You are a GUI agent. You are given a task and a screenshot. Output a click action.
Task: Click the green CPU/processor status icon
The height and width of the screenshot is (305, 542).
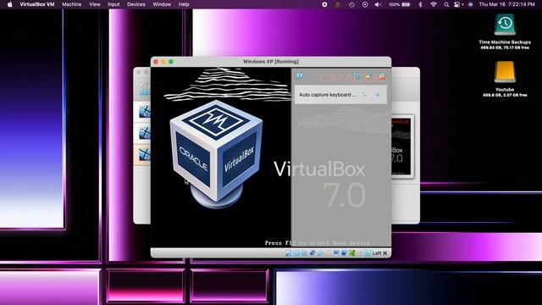(x=352, y=253)
